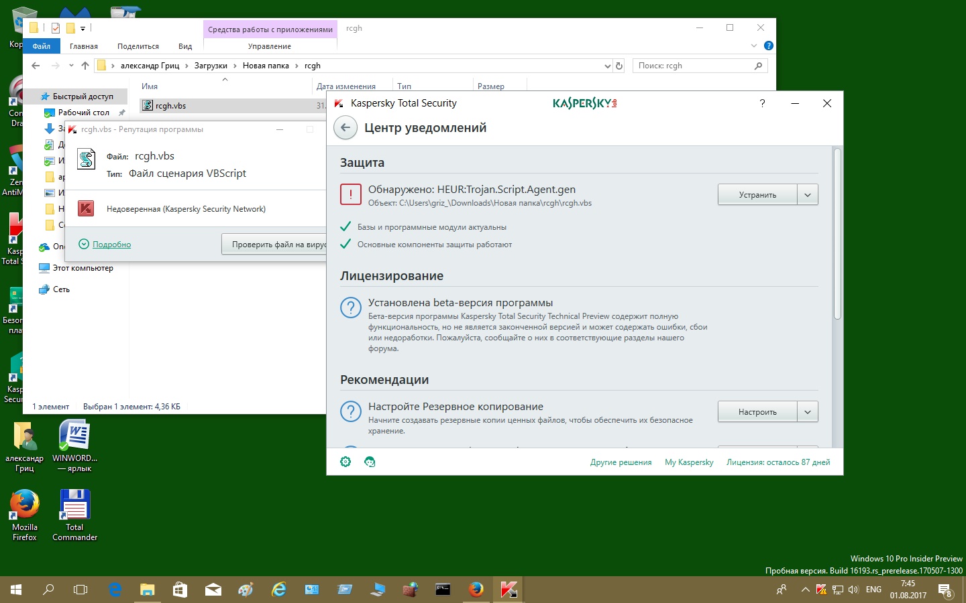This screenshot has height=603, width=966.
Task: Sort files by the Имя column header
Action: pos(150,86)
